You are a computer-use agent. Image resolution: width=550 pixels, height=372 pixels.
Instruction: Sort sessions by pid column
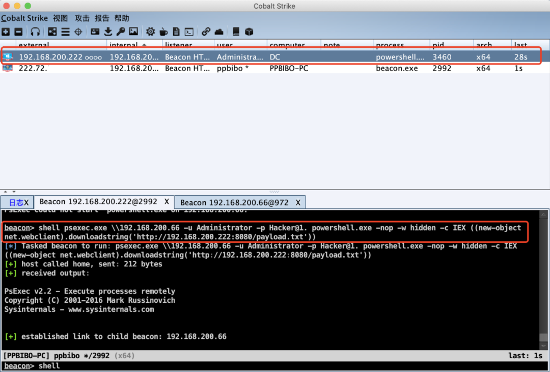[x=451, y=44]
